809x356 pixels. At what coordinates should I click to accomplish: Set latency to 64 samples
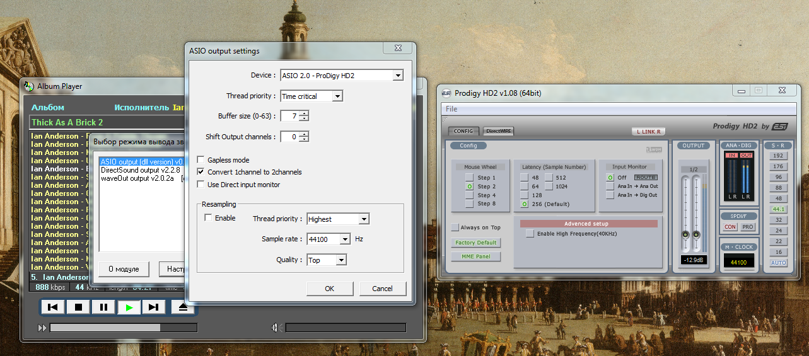(x=524, y=187)
